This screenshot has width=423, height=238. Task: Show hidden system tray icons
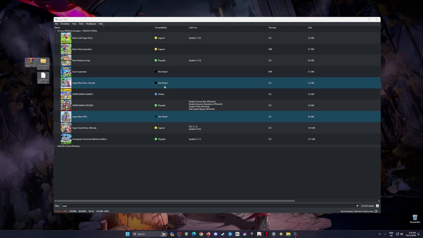click(379, 234)
